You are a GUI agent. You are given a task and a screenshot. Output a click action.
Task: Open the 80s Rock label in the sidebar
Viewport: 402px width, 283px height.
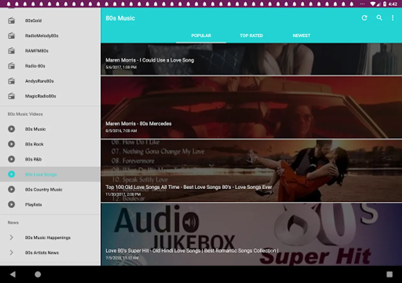[x=34, y=144]
